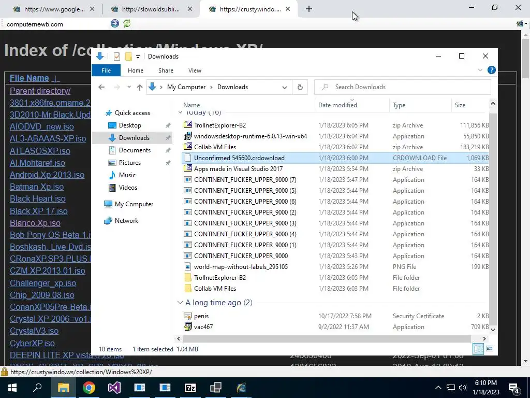Image resolution: width=530 pixels, height=398 pixels.
Task: Click the browser green refresh icon
Action: click(127, 23)
